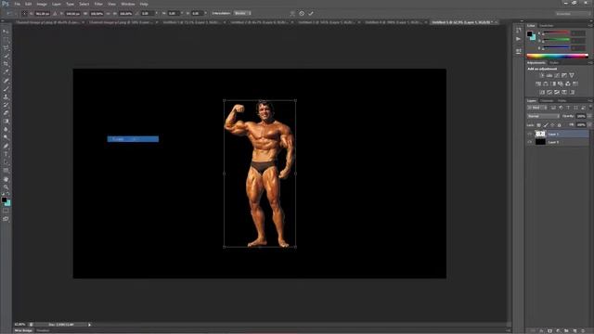This screenshot has width=594, height=334.
Task: Toggle maintain aspect ratio link
Action: 108,13
